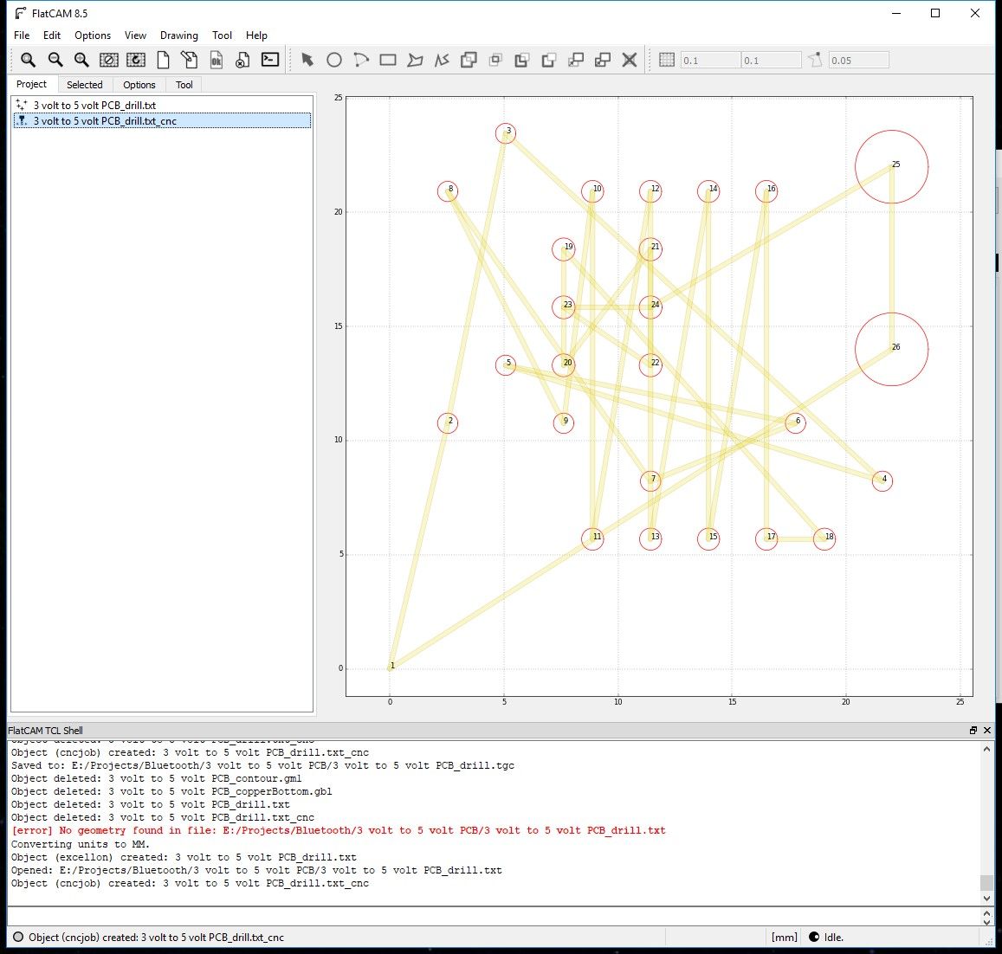Toggle the corner snap magnet option
Screen dimensions: 1002x954
click(x=814, y=59)
